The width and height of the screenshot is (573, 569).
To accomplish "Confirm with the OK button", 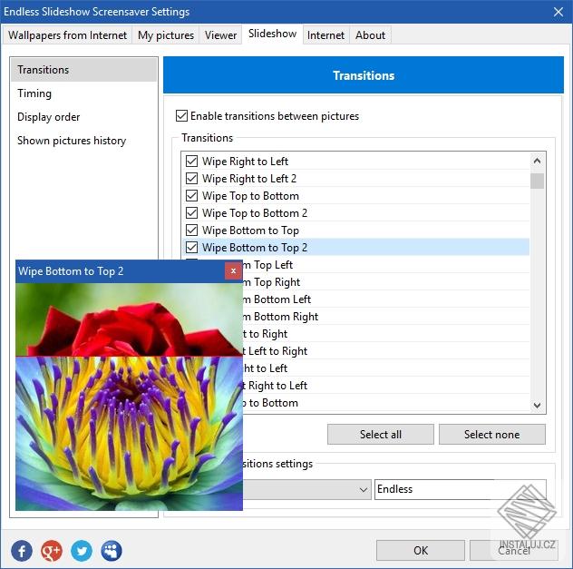I will click(x=421, y=550).
